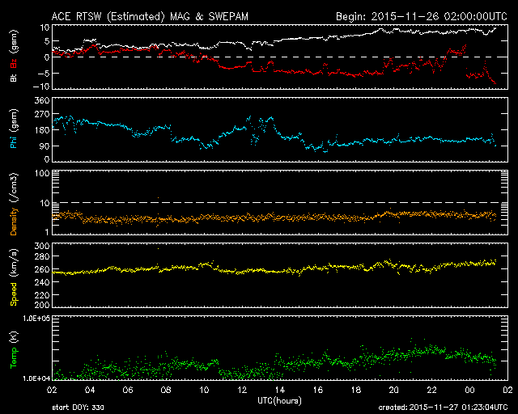The image size is (518, 414).
Task: Click the plot title 'ACE RTSW (Estimated) MAG & SWEPAM'
Action: pos(150,16)
